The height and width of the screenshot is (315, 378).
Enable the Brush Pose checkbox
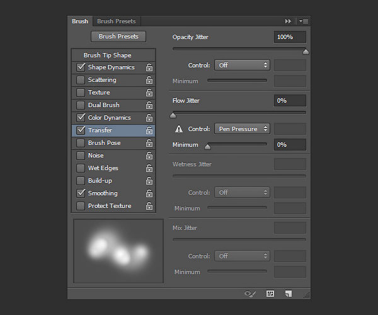(x=81, y=143)
